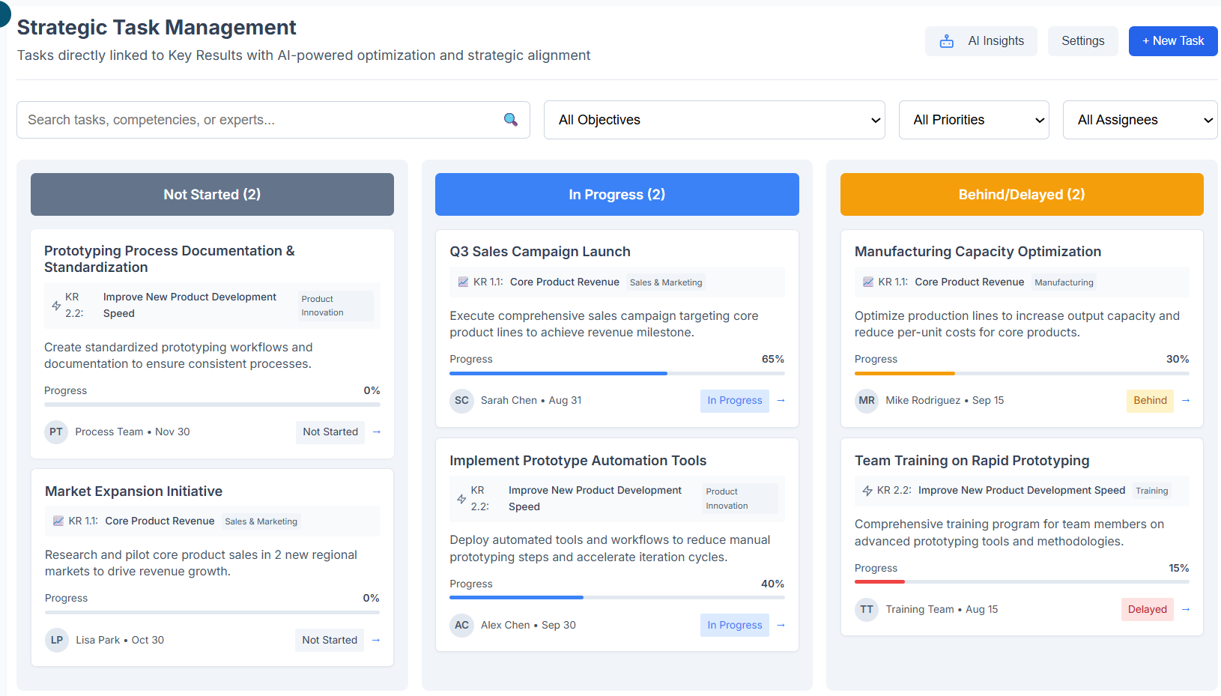Click the Delayed status badge

tap(1147, 609)
